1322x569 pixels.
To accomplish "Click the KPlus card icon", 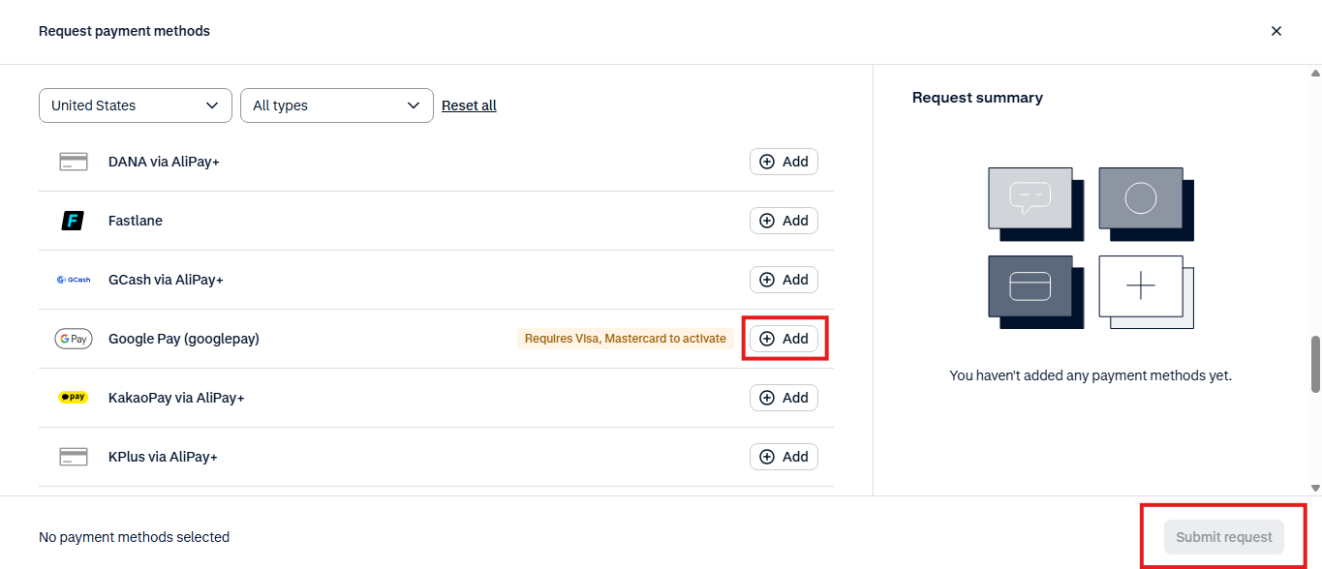I will tap(74, 457).
